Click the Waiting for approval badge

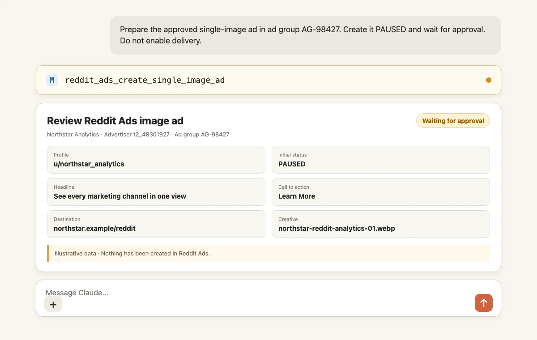[453, 121]
